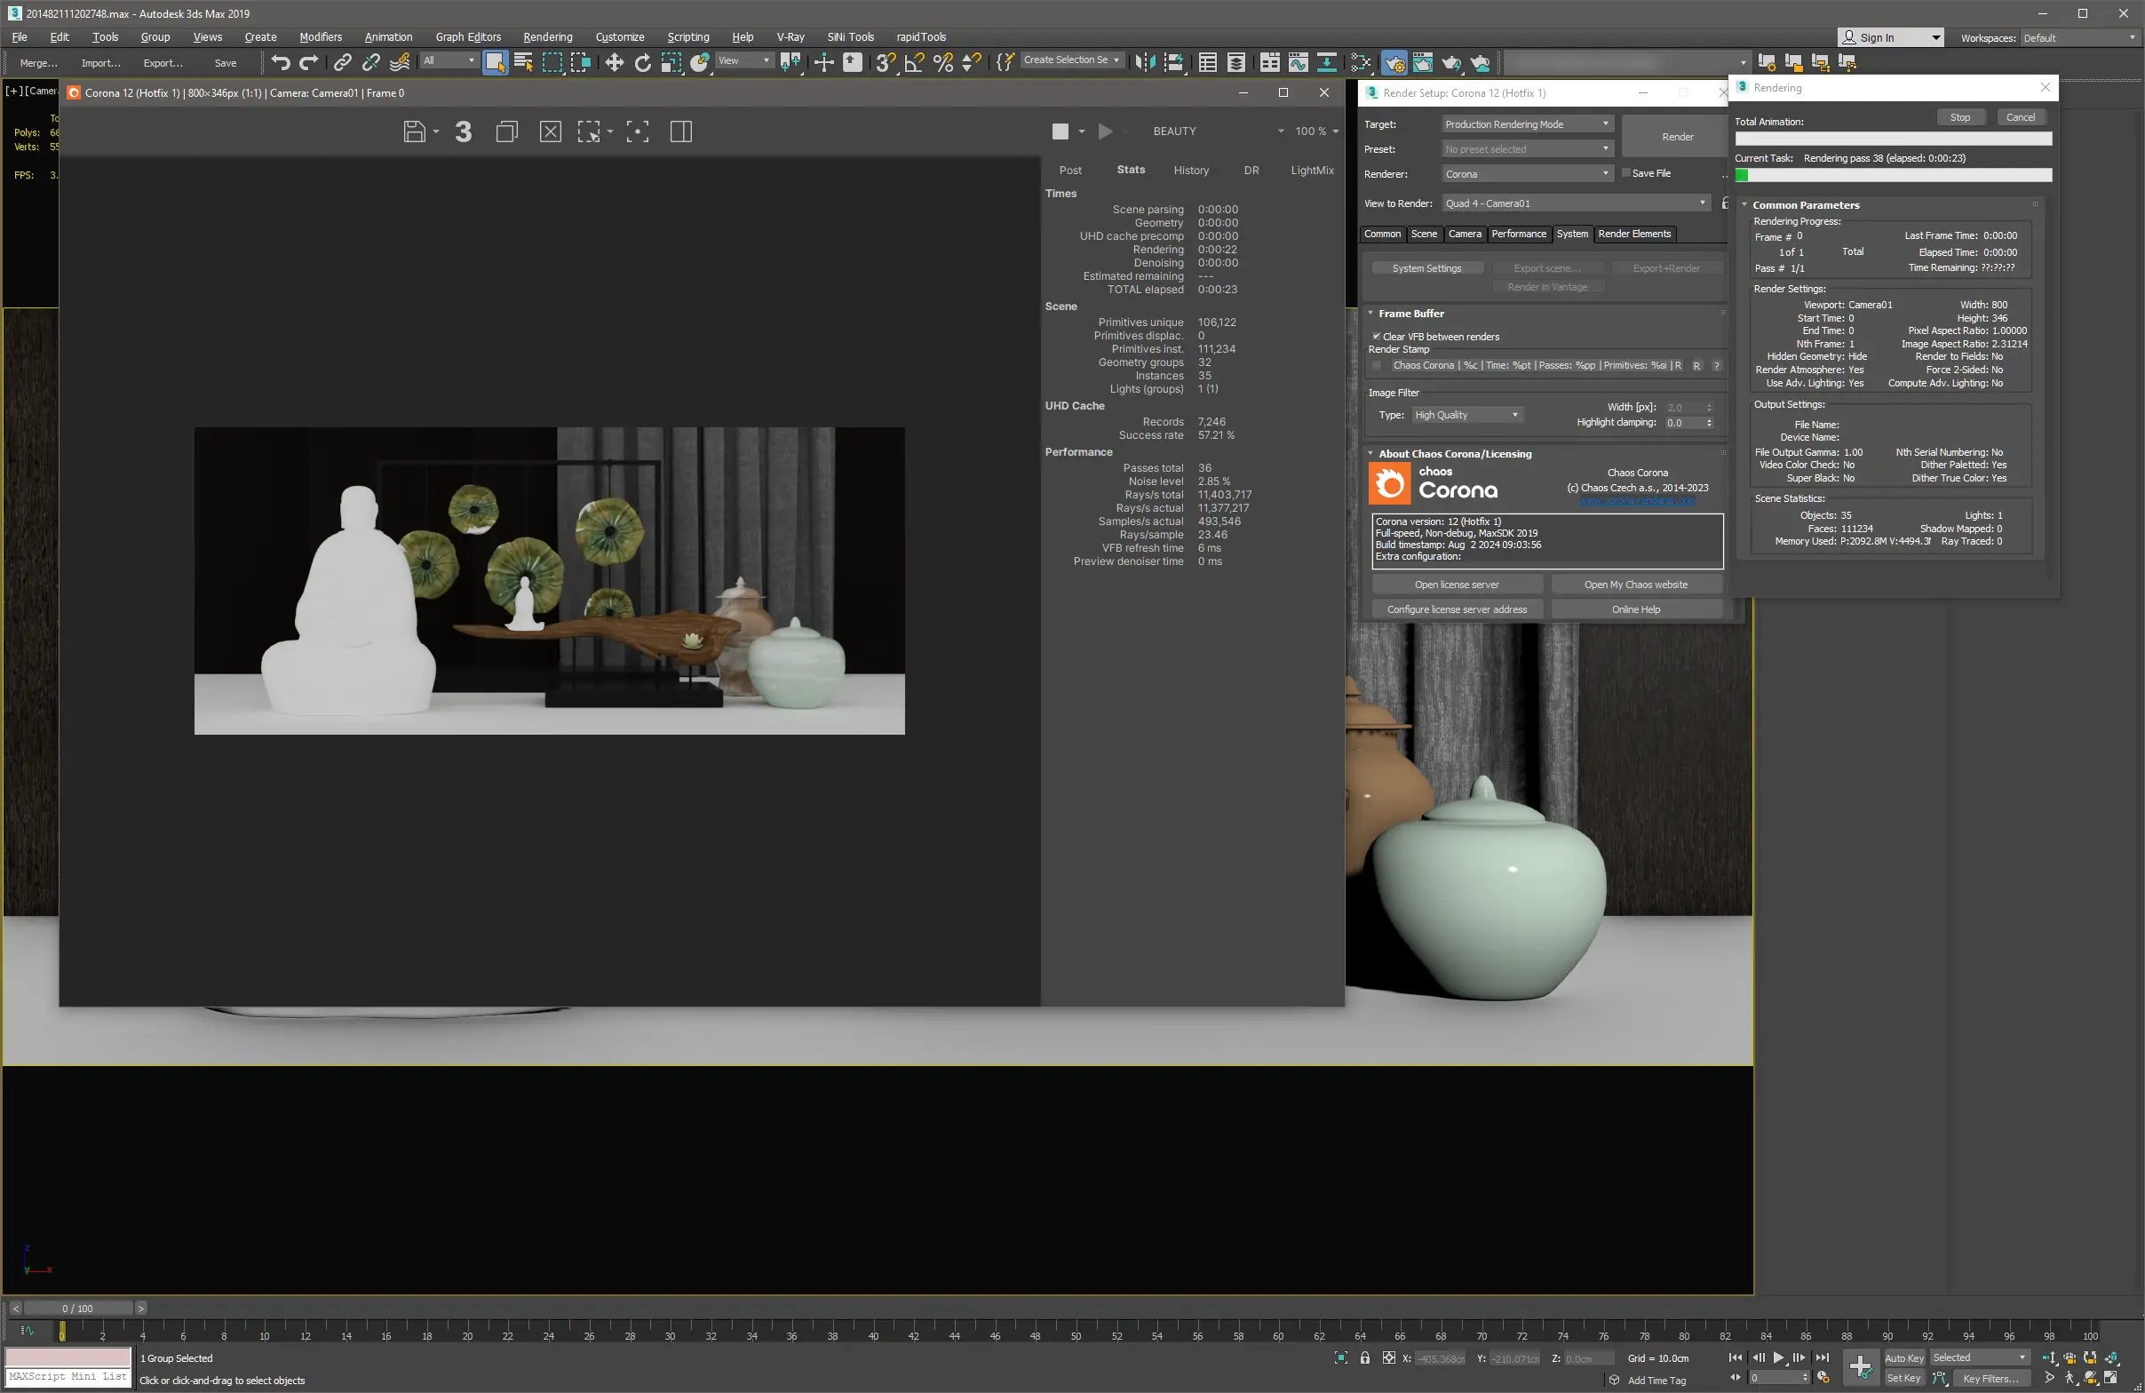Open Render Setup teapot icon
This screenshot has width=2145, height=1393.
tap(1394, 62)
